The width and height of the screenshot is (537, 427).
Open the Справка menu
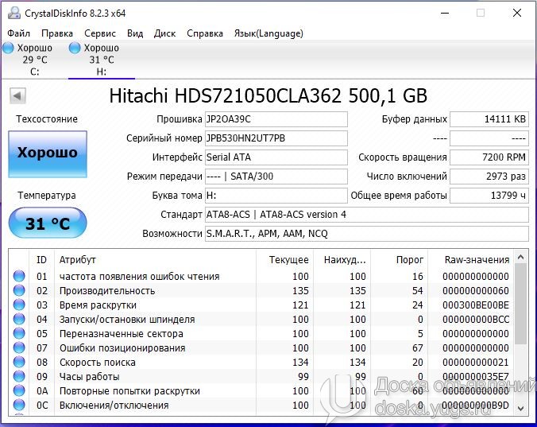click(205, 33)
